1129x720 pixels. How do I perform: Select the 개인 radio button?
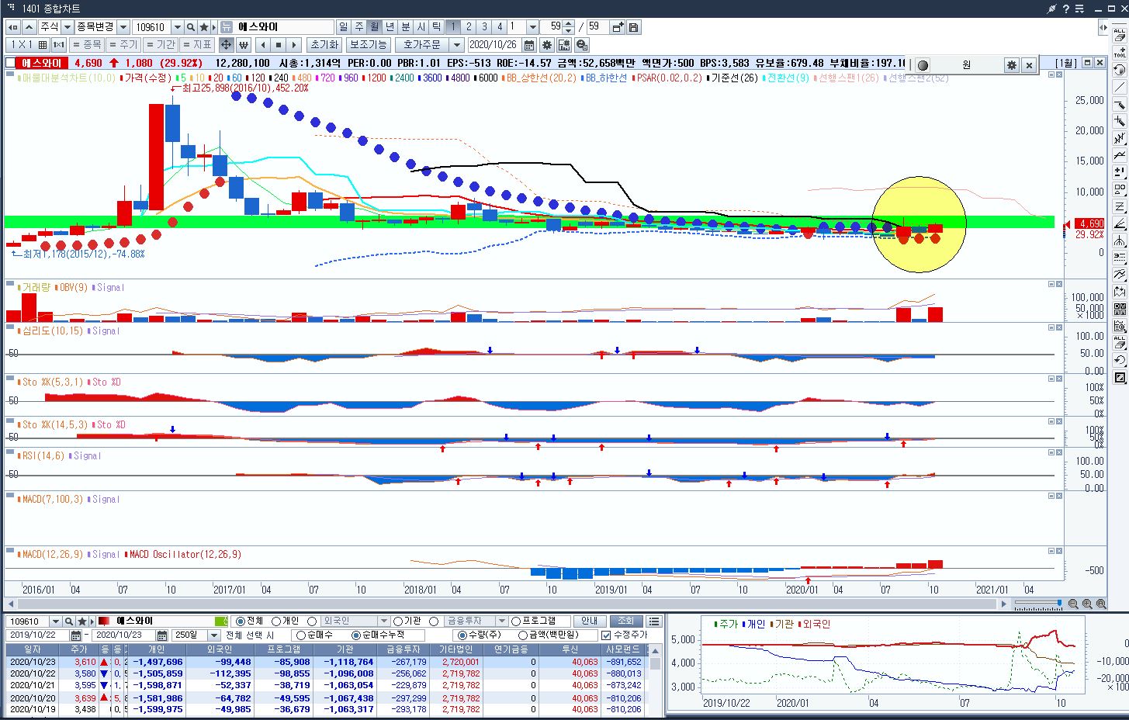tap(276, 621)
